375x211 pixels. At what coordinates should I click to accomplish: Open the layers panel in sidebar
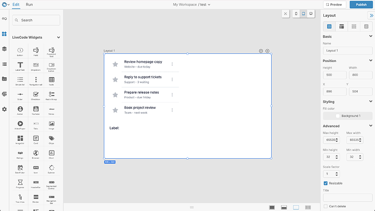(4, 49)
